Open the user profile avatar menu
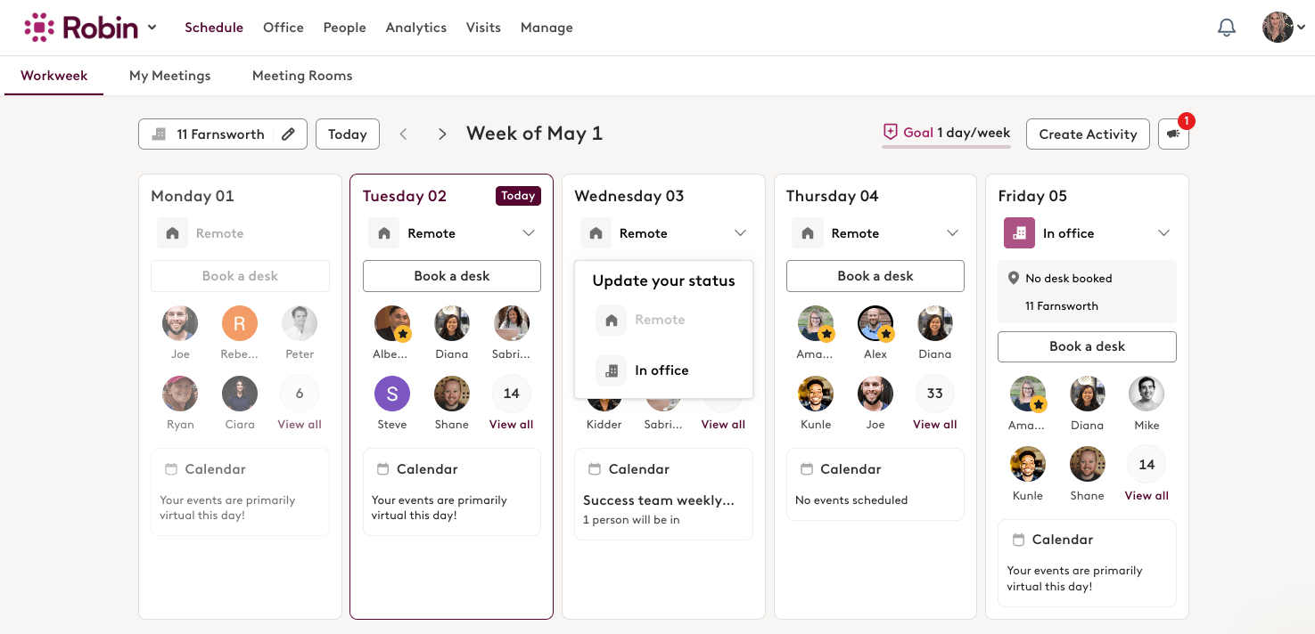1315x634 pixels. (1279, 28)
